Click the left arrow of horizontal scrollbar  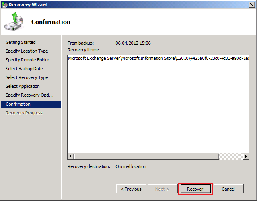click(x=71, y=156)
